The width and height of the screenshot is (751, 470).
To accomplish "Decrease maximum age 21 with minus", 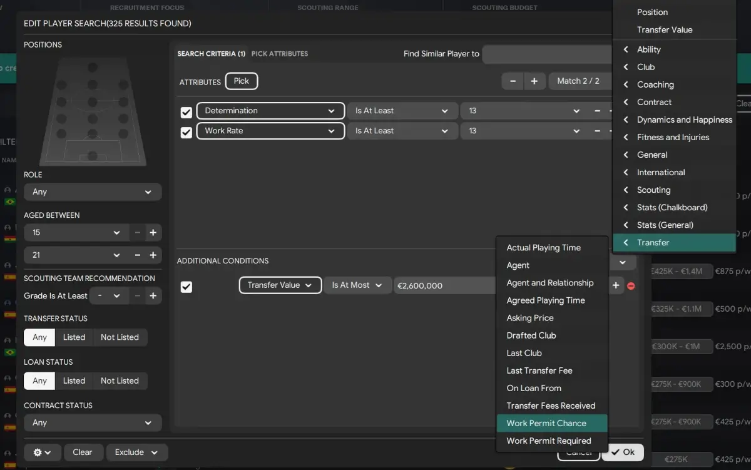I will (138, 255).
